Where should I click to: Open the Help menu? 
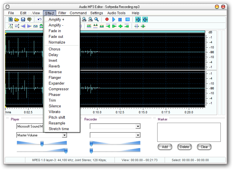pos(136,13)
